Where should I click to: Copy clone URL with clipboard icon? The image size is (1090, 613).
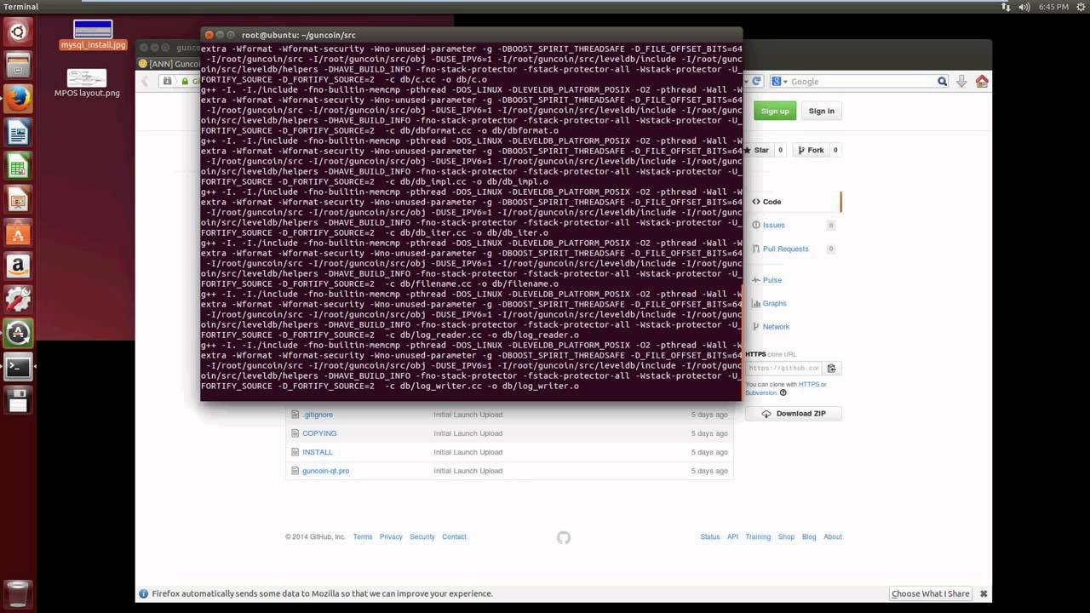[x=832, y=368]
